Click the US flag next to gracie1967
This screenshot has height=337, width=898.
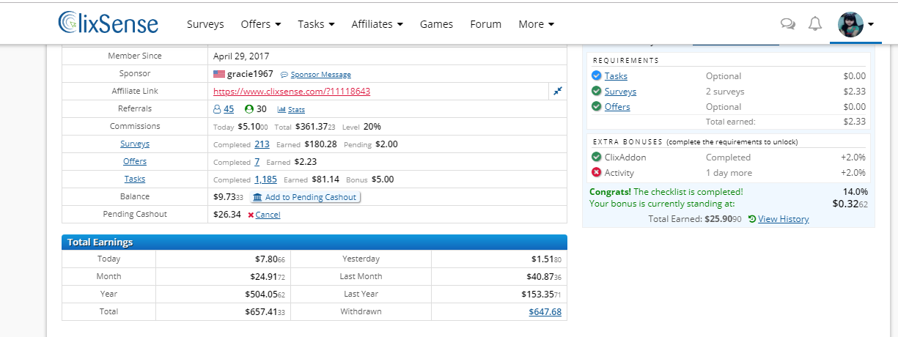coord(219,74)
